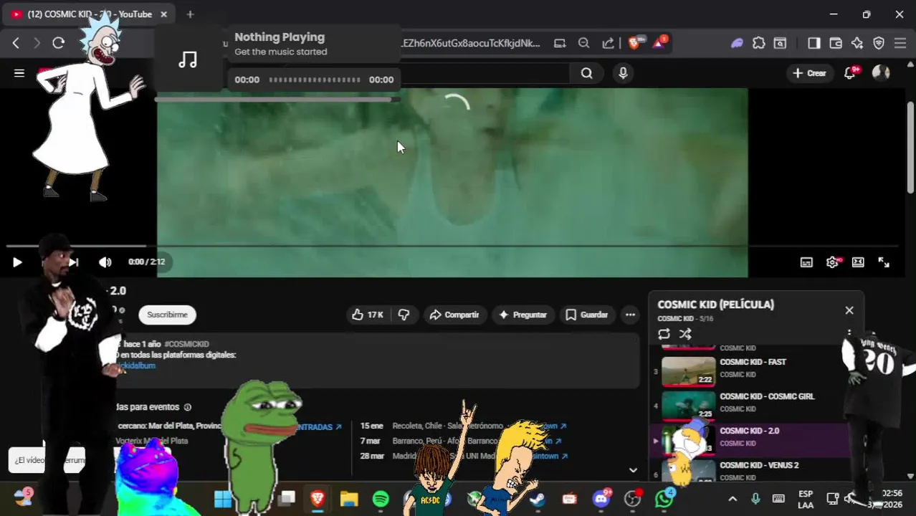Open the YouTube hamburger guide menu
This screenshot has height=516, width=916.
pyautogui.click(x=19, y=73)
